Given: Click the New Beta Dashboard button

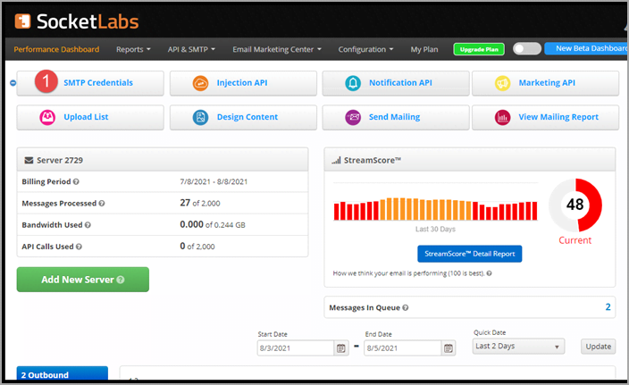Looking at the screenshot, I should pos(586,48).
